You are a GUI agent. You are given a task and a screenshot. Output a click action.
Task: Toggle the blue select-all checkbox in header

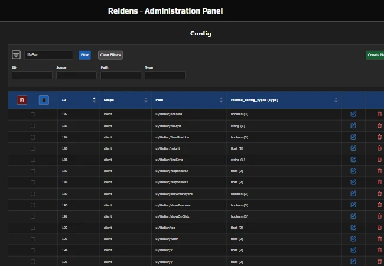point(44,100)
